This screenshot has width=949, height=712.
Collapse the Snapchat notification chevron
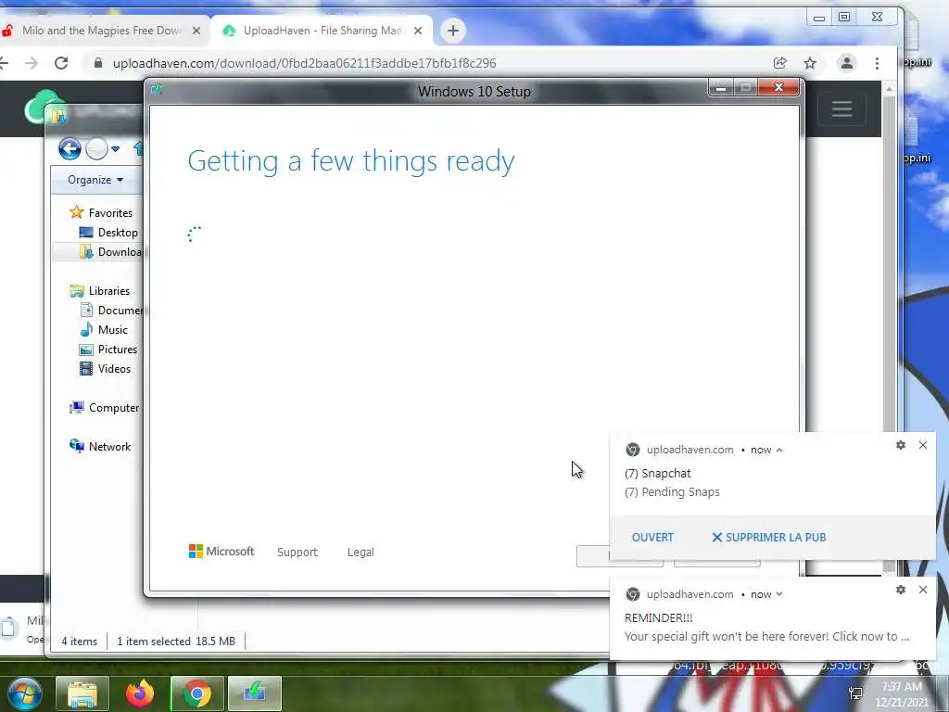pos(779,450)
